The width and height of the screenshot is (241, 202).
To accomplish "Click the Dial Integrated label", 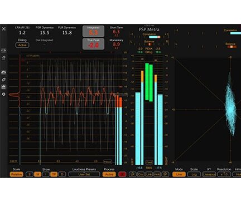I will 44,40.
